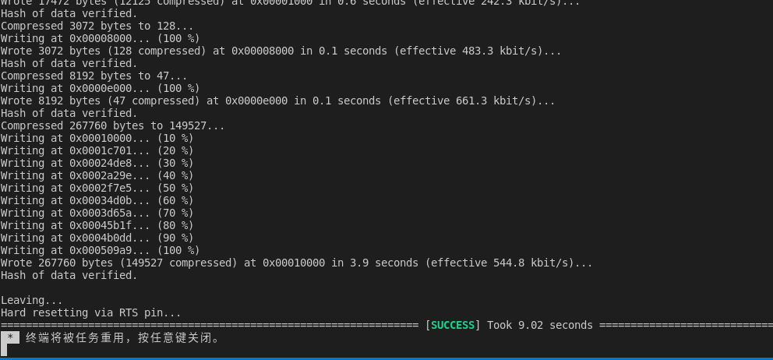Click the "Leaving..." output line
Screen dimensions: 773x360
click(x=32, y=300)
